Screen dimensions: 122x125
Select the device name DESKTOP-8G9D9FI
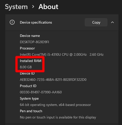[34, 42]
